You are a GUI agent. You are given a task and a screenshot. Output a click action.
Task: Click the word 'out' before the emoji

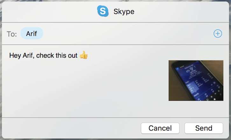(73, 55)
